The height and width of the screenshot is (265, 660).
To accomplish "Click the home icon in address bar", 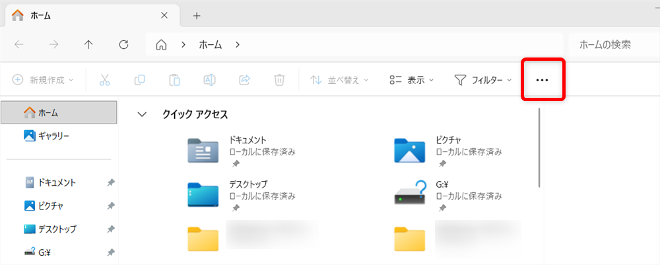I will tap(161, 45).
